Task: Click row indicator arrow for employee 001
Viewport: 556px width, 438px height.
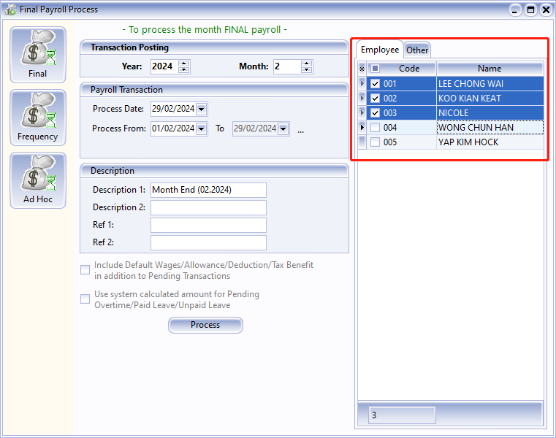Action: 362,84
